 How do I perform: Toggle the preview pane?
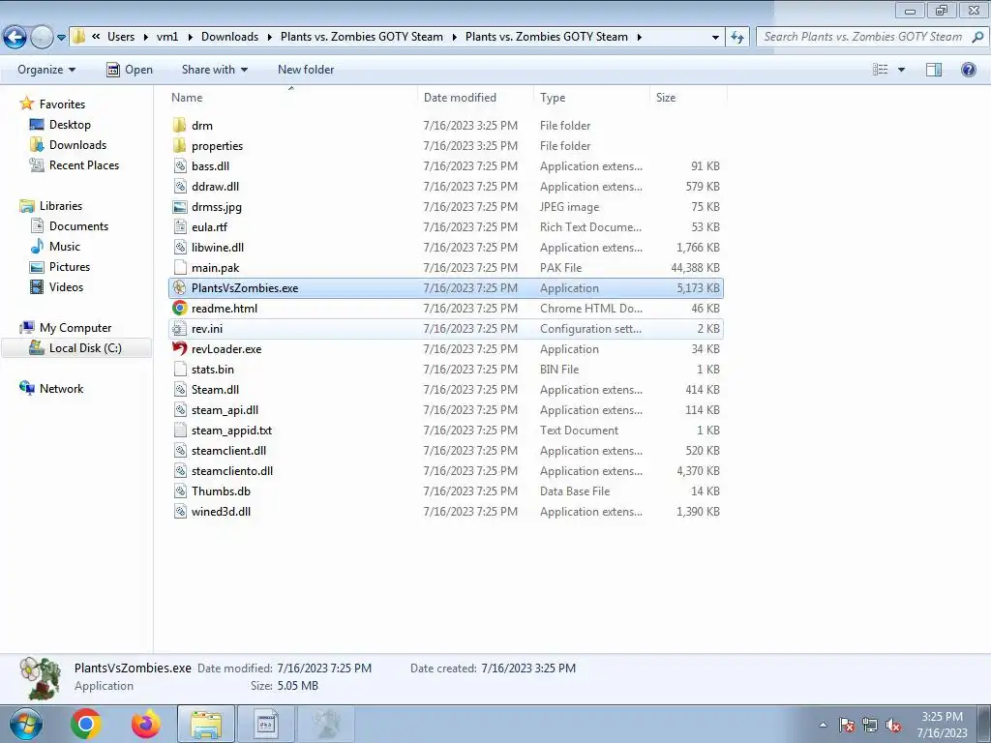(934, 70)
